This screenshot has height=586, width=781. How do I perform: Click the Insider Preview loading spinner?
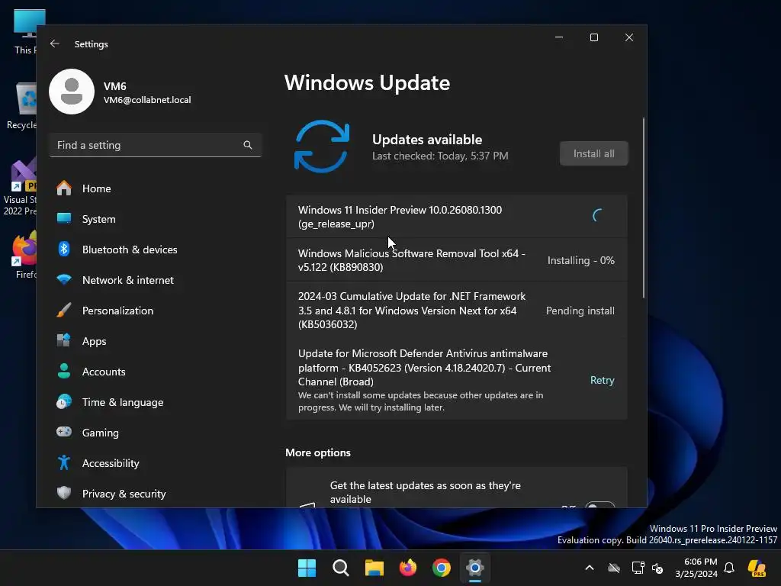coord(597,215)
